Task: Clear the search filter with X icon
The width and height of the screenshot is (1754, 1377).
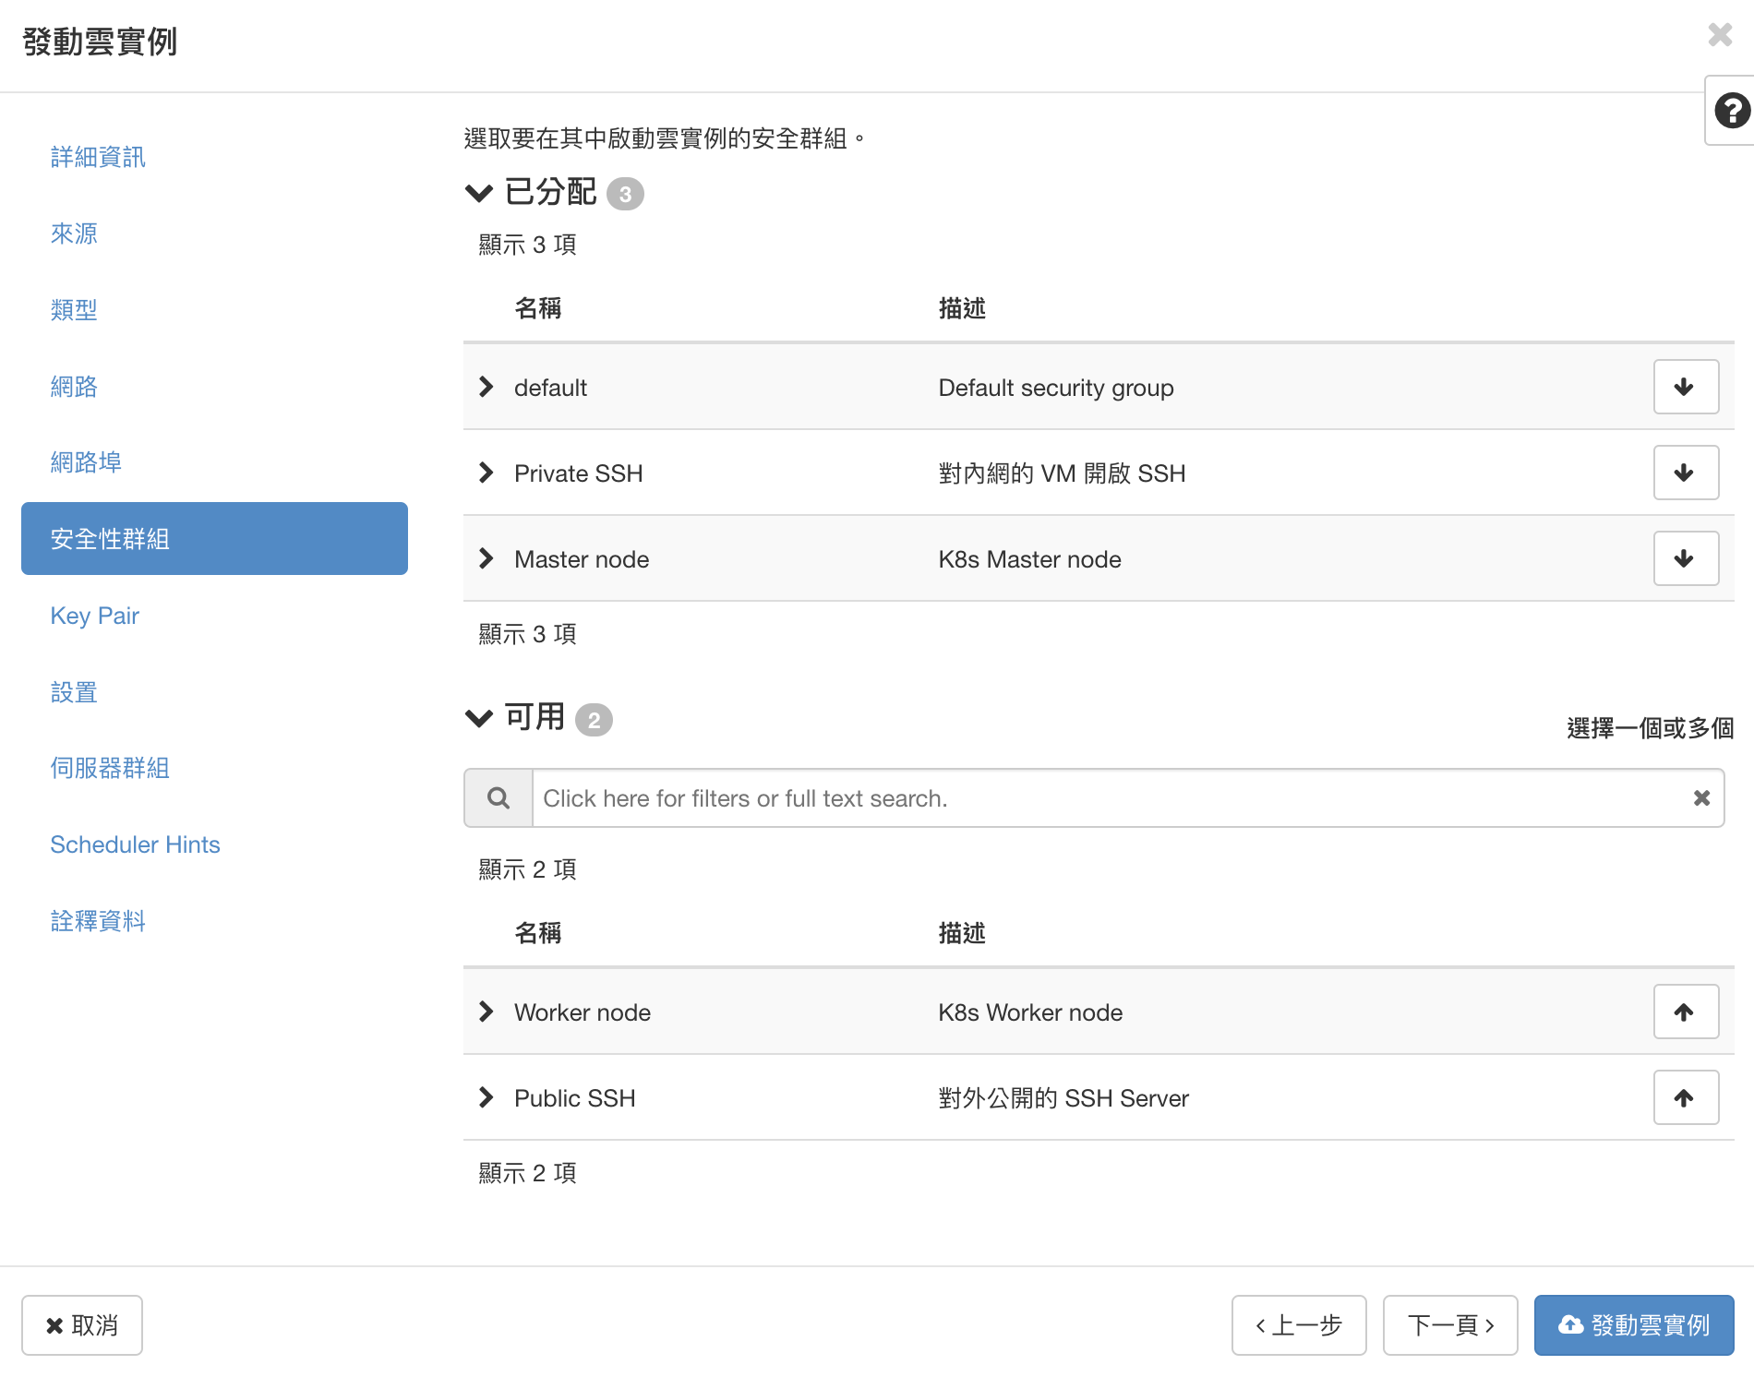Action: 1701,798
